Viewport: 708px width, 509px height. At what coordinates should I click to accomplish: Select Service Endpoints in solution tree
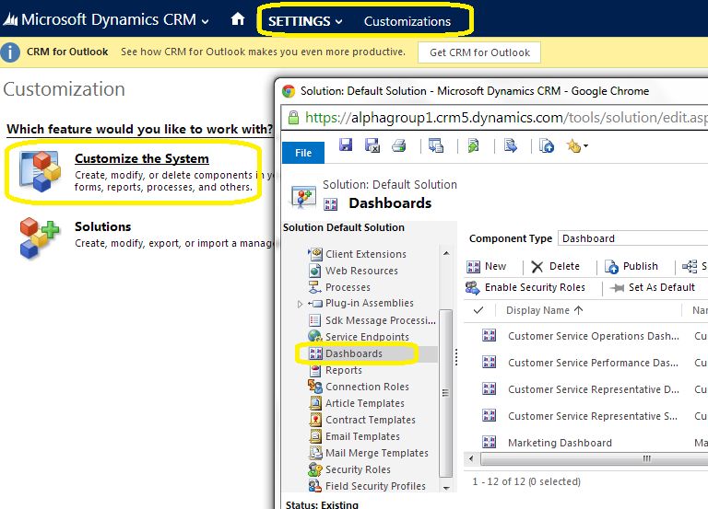(x=367, y=337)
